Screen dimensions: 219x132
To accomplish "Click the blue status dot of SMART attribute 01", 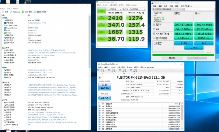I will click(x=99, y=106).
